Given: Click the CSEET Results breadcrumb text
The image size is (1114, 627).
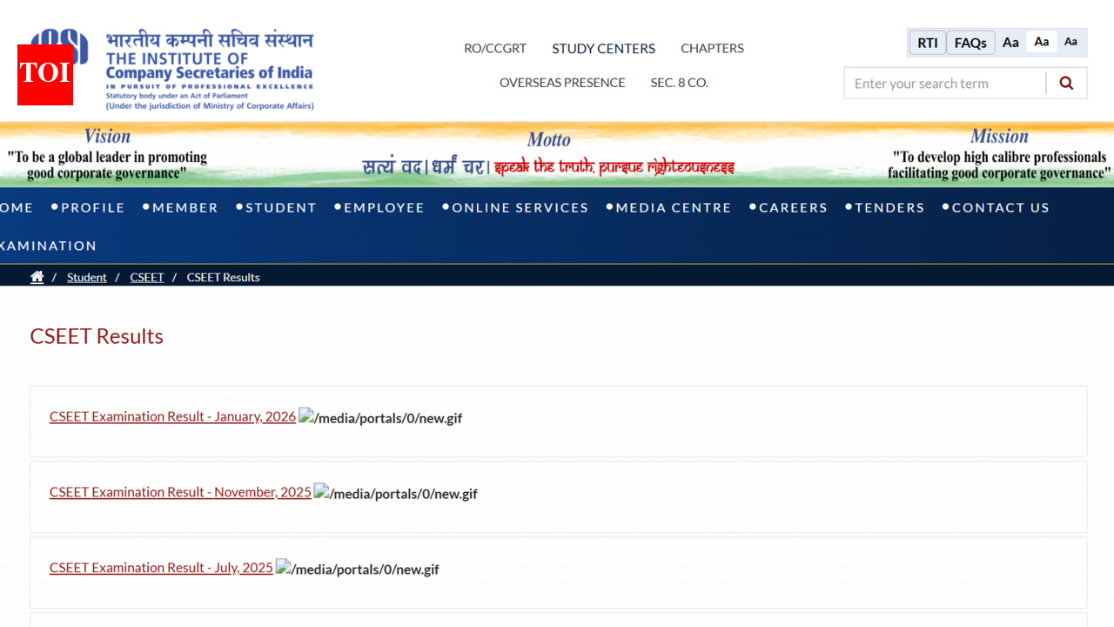Looking at the screenshot, I should [x=224, y=277].
